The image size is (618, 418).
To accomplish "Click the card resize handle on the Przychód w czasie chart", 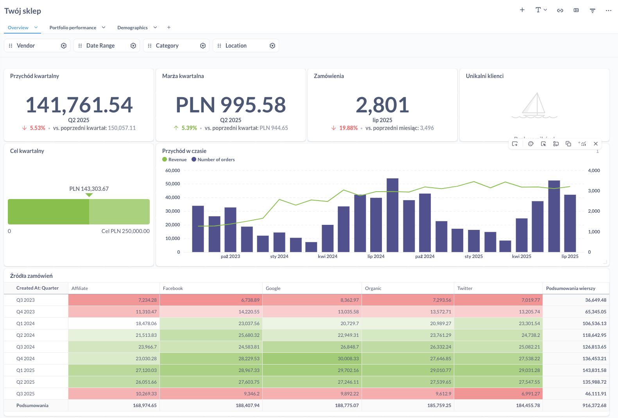I will tap(605, 262).
